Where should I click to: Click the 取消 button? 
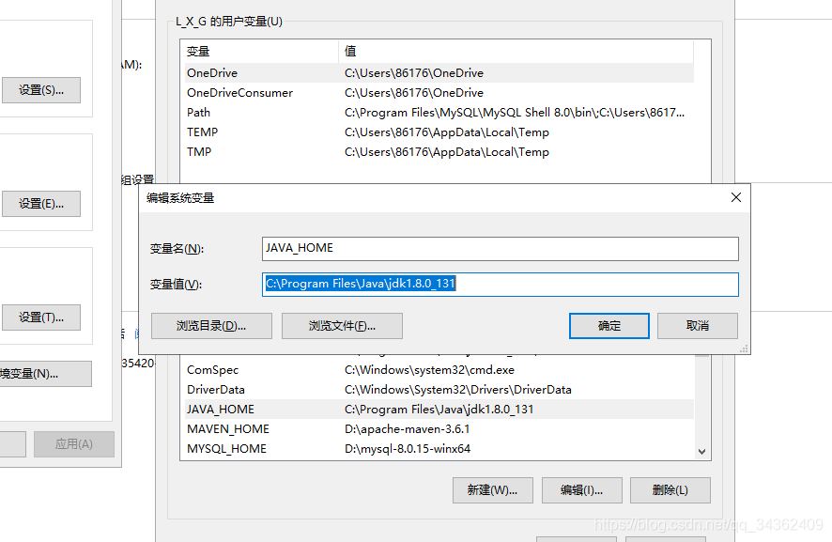[x=697, y=326]
